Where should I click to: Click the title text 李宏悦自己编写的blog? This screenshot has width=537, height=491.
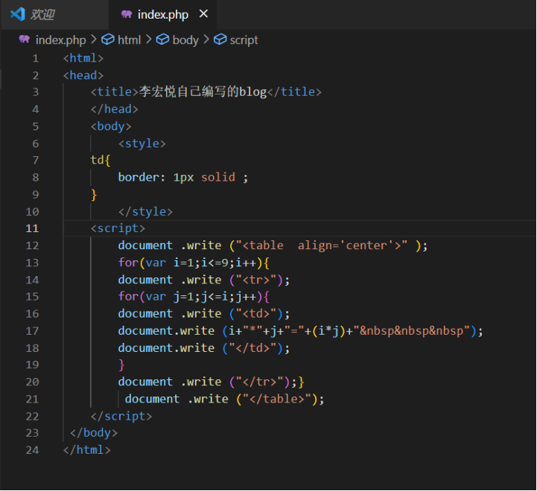click(203, 92)
